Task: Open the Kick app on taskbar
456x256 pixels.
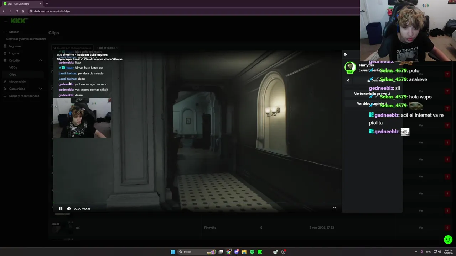Action: (260, 252)
